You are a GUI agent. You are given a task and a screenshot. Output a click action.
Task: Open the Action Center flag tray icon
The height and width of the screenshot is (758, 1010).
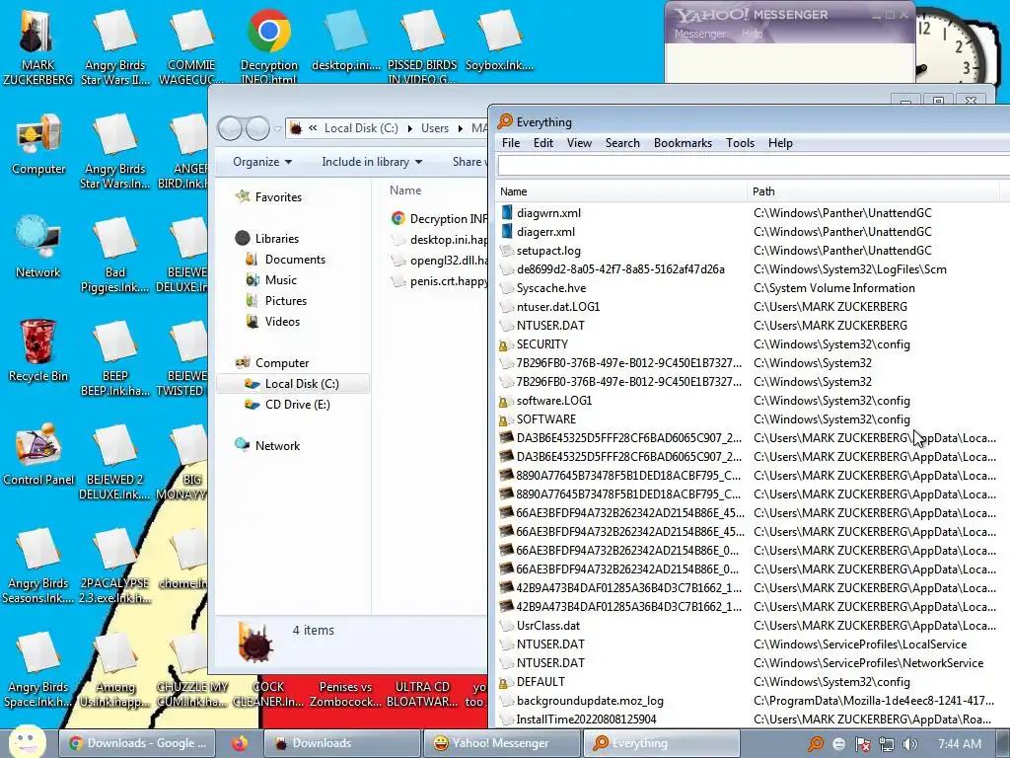click(863, 744)
